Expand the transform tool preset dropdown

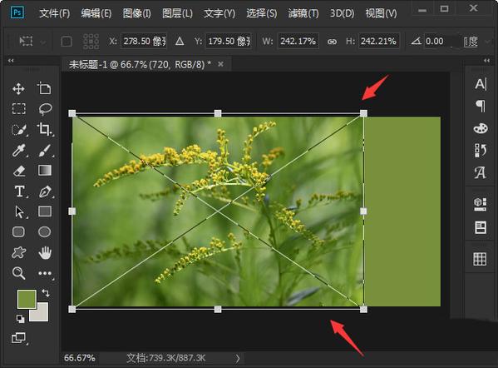click(43, 42)
